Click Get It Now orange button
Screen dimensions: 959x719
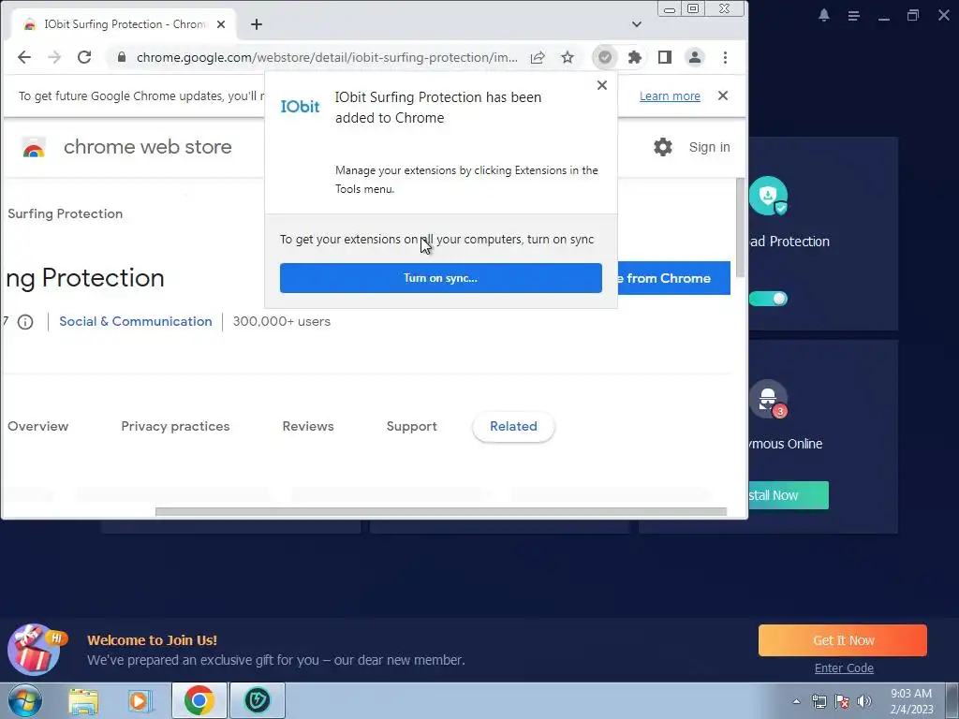point(843,640)
